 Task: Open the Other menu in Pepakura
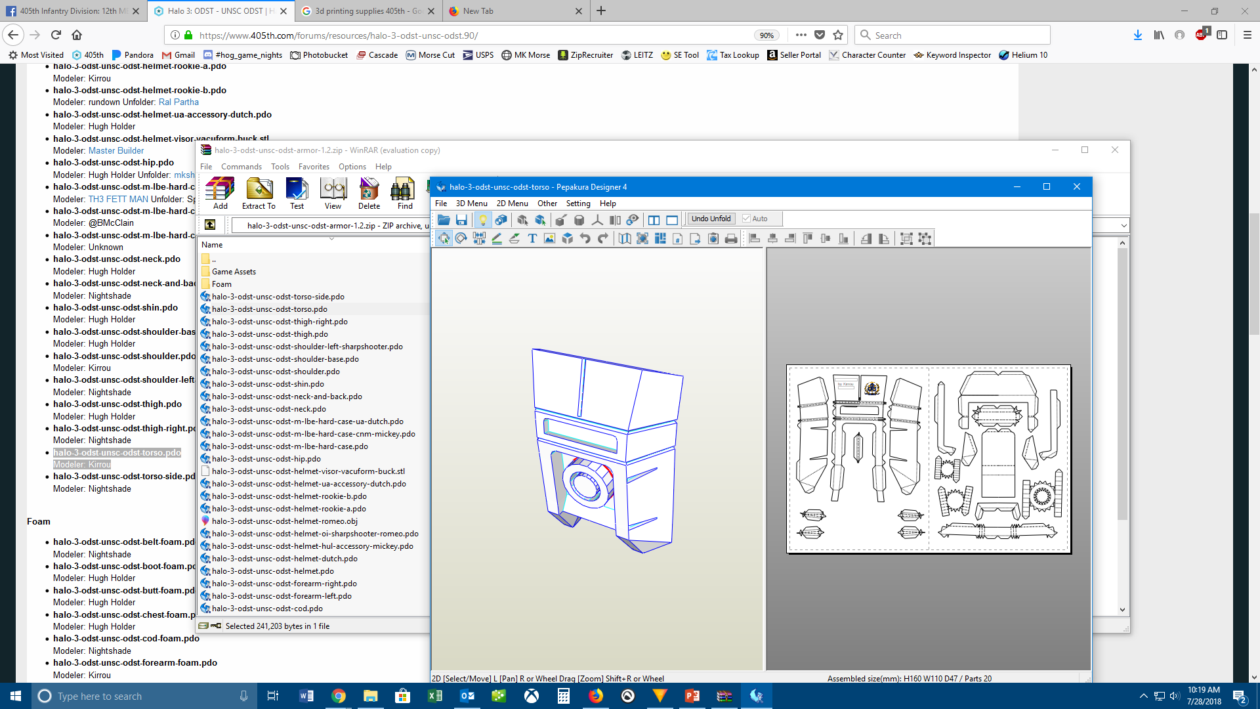pyautogui.click(x=547, y=204)
